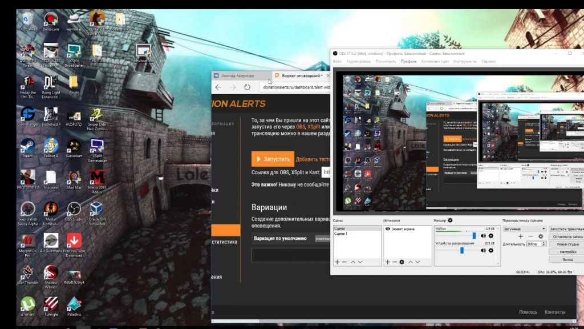Click the Запустить трансляцию button in OBS

tap(566, 228)
